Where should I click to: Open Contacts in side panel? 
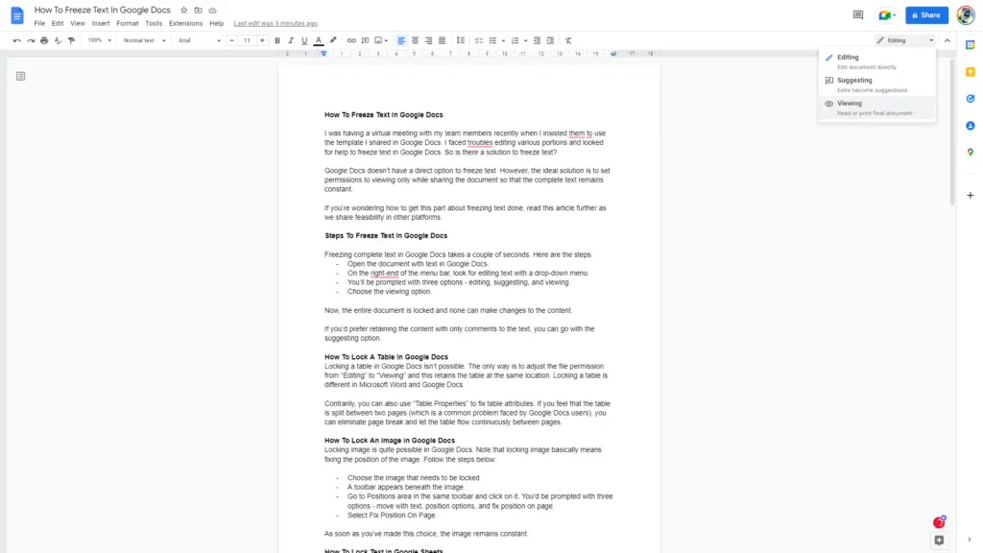pos(970,126)
